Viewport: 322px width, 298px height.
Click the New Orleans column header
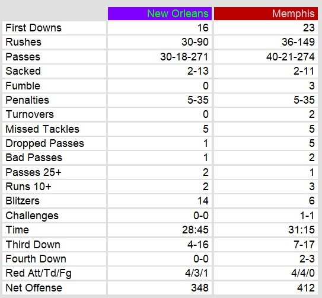[160, 14]
